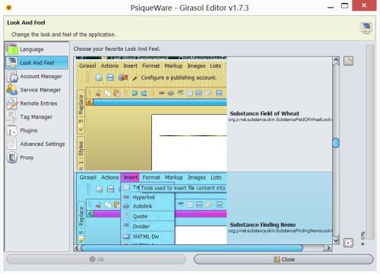Click the SubstanceFieldOfWheatLook class name text

(x=280, y=120)
